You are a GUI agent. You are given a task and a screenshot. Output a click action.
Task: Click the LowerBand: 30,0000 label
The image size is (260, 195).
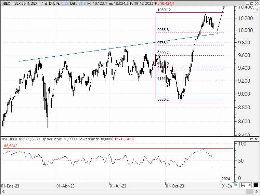pyautogui.click(x=96, y=139)
